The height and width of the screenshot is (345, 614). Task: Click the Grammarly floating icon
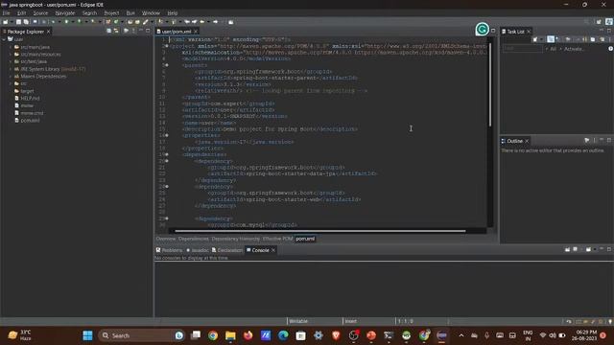482,30
